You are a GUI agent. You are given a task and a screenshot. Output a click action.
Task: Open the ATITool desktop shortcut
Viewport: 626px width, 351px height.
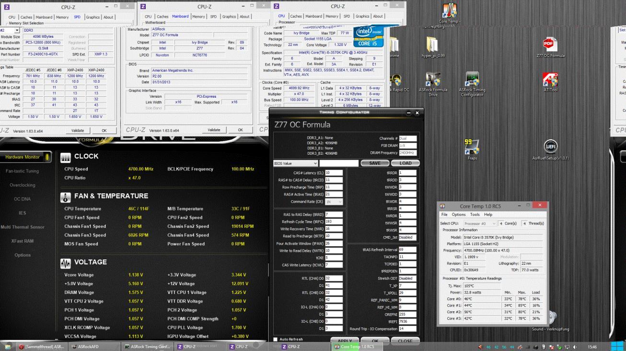(x=550, y=80)
